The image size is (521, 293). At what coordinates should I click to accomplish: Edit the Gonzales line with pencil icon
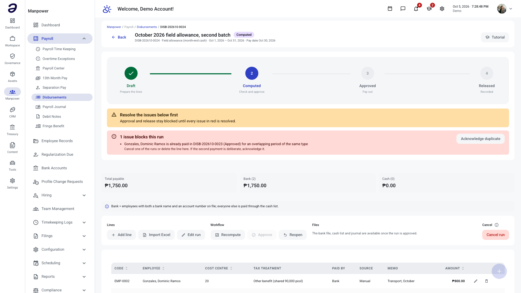pos(476,281)
